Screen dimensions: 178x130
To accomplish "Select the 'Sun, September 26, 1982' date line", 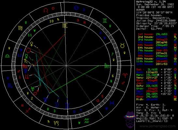I will [155, 4].
